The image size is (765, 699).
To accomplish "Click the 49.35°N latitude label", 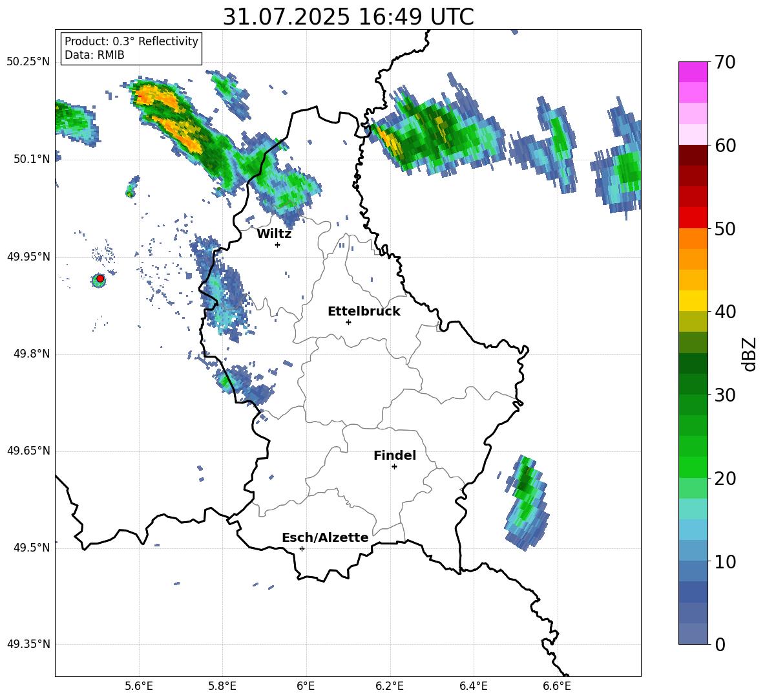I will [28, 644].
